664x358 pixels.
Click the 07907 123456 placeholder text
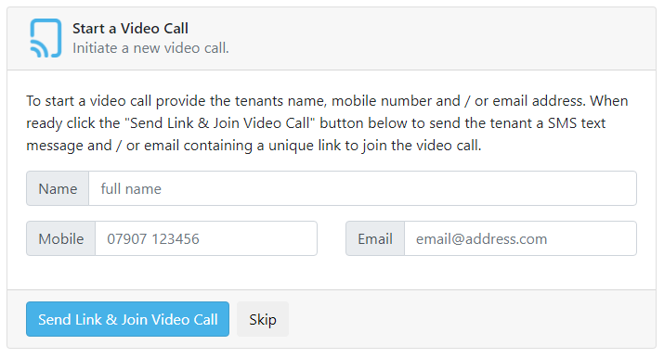153,238
